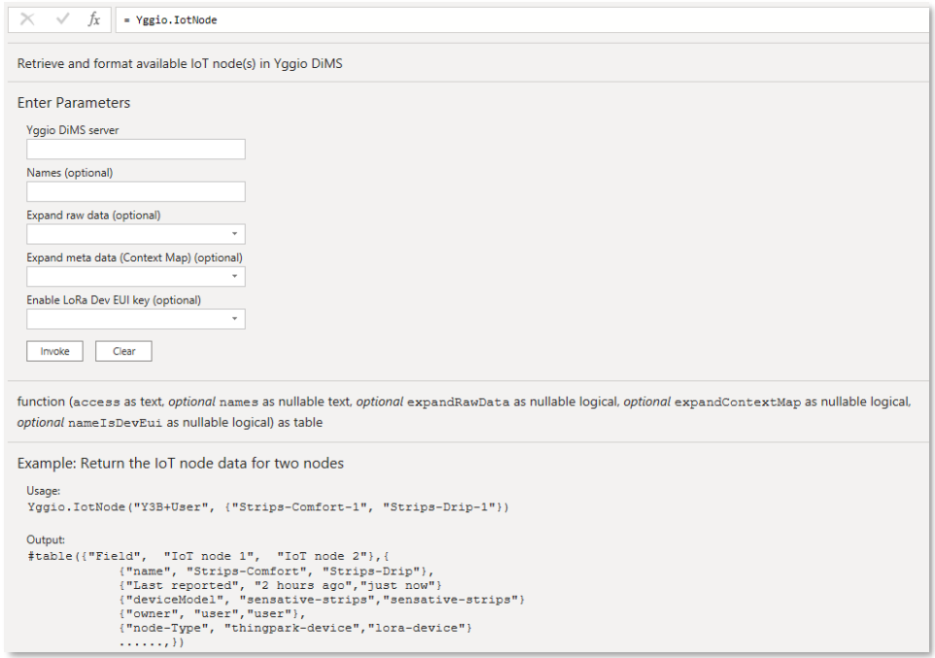
Task: Click the 'Expand raw data (optional)' label
Action: [93, 215]
